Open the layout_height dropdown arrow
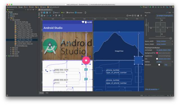This screenshot has height=105, width=180. 172,44
